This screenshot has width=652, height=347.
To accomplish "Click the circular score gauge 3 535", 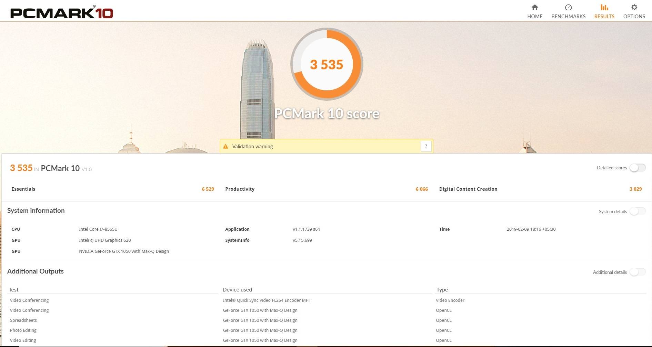I will 327,64.
